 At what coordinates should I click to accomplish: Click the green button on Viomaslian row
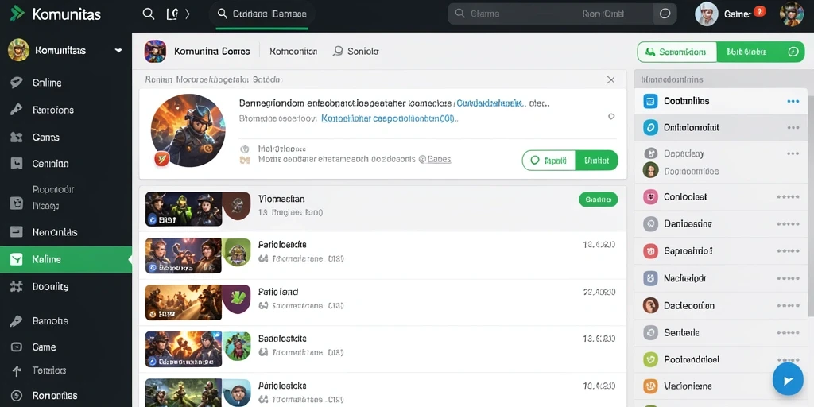598,200
